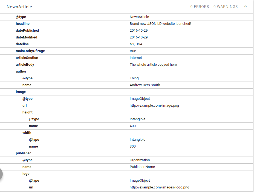Select the dateline value NY, USA

click(x=136, y=44)
